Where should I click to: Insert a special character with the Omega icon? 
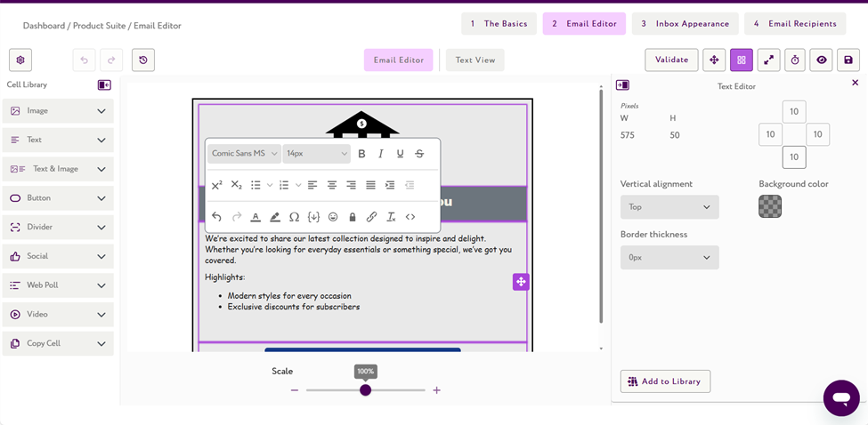pos(294,217)
